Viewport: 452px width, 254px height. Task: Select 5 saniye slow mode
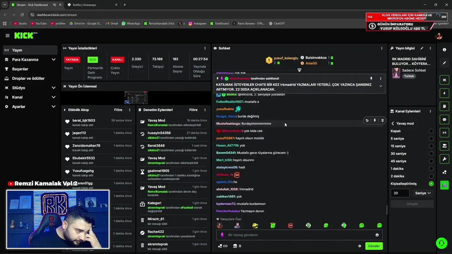431,139
